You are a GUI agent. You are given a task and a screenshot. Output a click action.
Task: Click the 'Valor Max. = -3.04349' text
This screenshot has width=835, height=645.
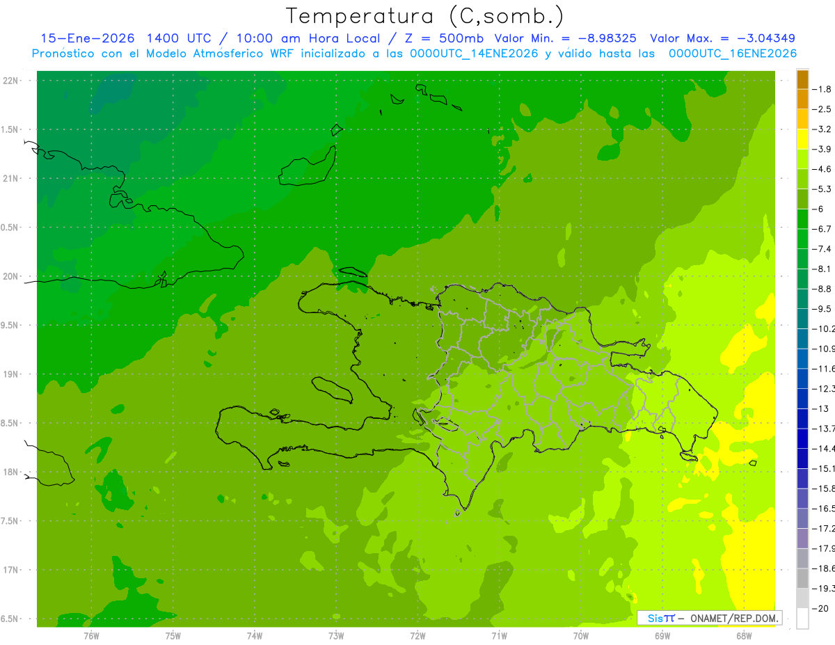722,38
